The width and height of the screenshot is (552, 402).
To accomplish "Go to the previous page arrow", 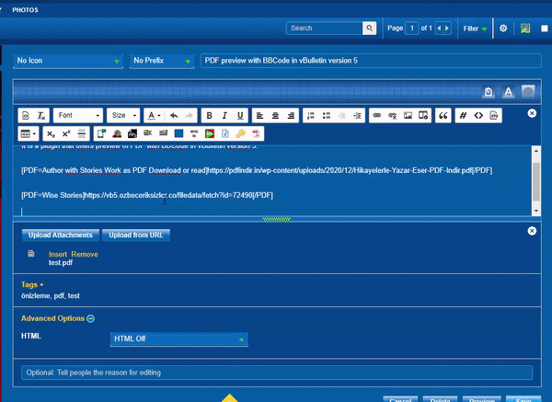I will click(439, 29).
